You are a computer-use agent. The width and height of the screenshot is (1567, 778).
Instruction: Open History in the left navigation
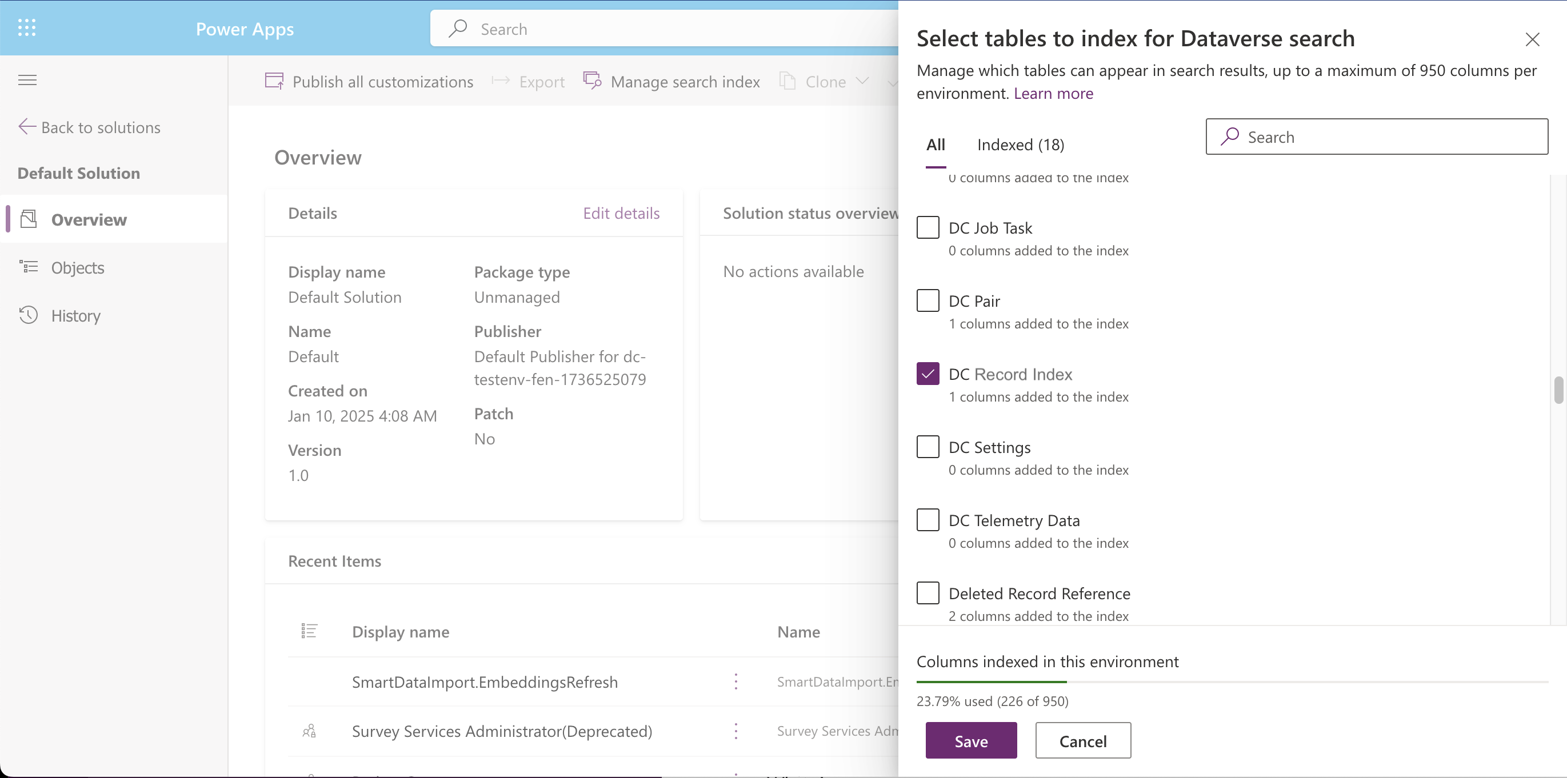click(114, 315)
